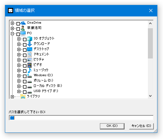Image resolution: width=163 pixels, height=139 pixels.
Task: Expand the デスクトップ node
Action: (19, 49)
